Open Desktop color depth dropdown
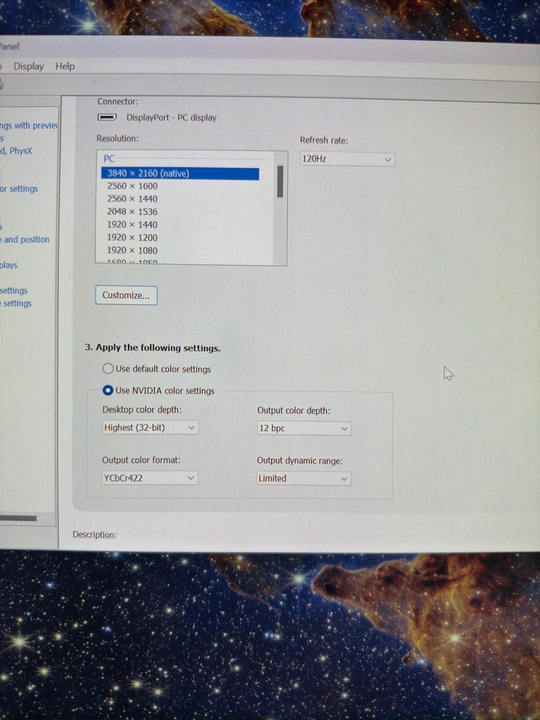This screenshot has height=720, width=540. click(x=150, y=427)
